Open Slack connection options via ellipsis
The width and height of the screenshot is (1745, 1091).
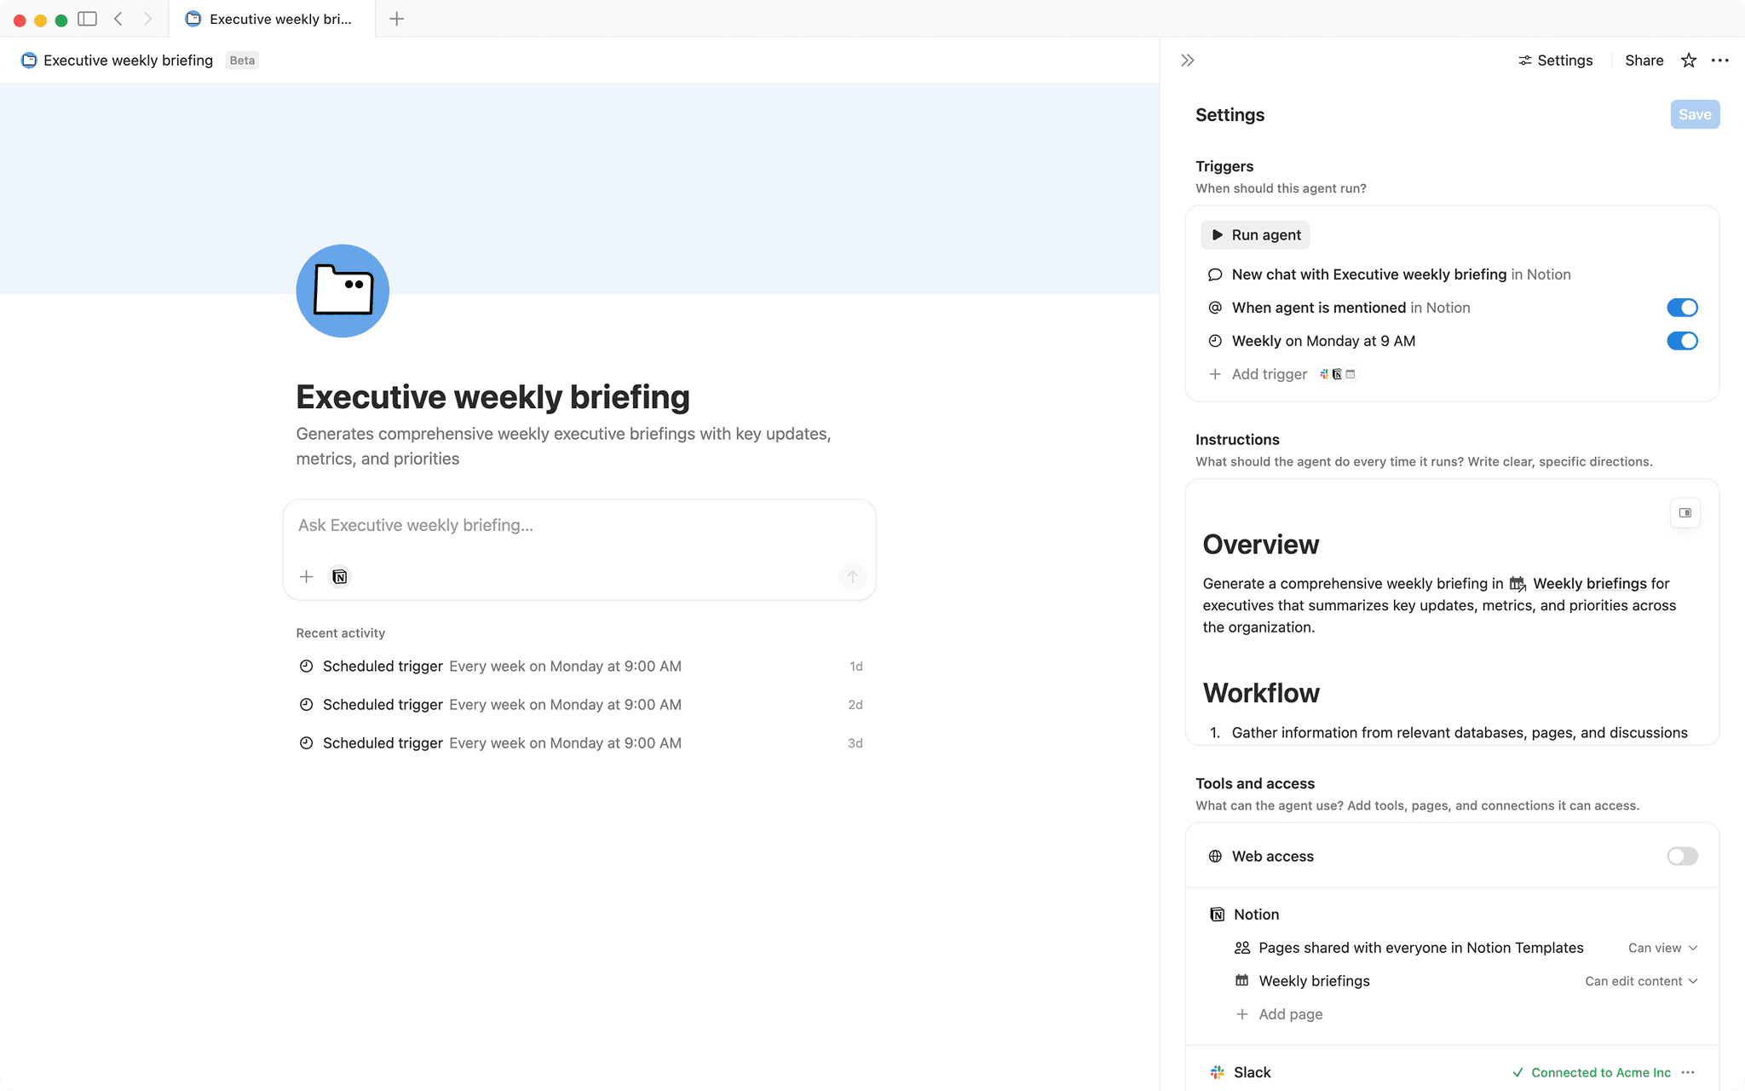1689,1071
